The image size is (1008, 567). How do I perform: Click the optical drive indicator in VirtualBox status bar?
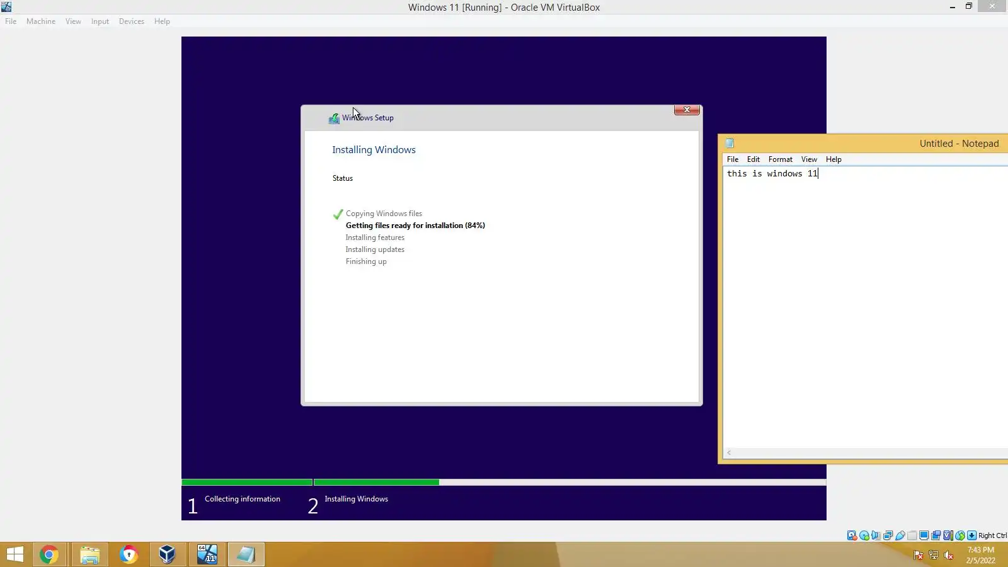tap(864, 535)
